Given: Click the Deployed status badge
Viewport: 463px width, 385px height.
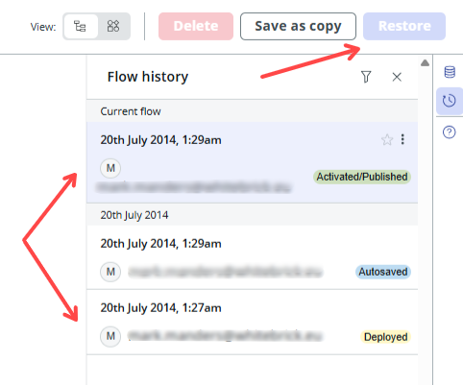Looking at the screenshot, I should coord(385,337).
